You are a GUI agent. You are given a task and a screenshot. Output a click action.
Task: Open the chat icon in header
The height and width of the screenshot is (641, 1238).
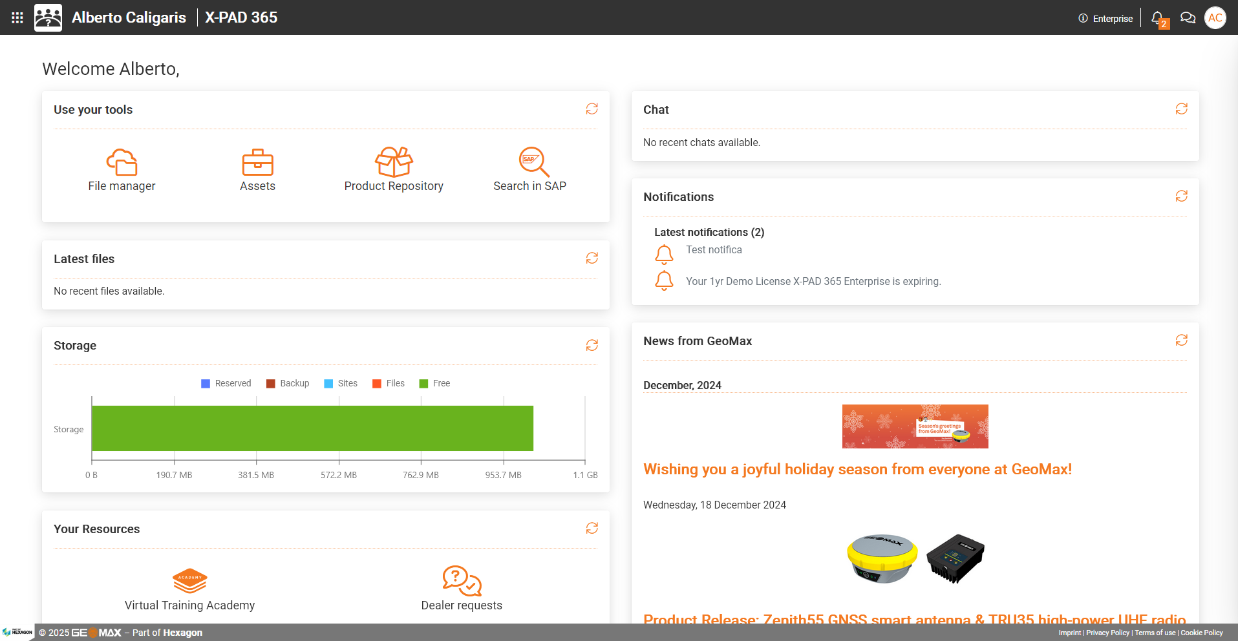coord(1188,18)
